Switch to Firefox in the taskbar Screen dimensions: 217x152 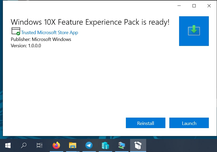click(56, 145)
